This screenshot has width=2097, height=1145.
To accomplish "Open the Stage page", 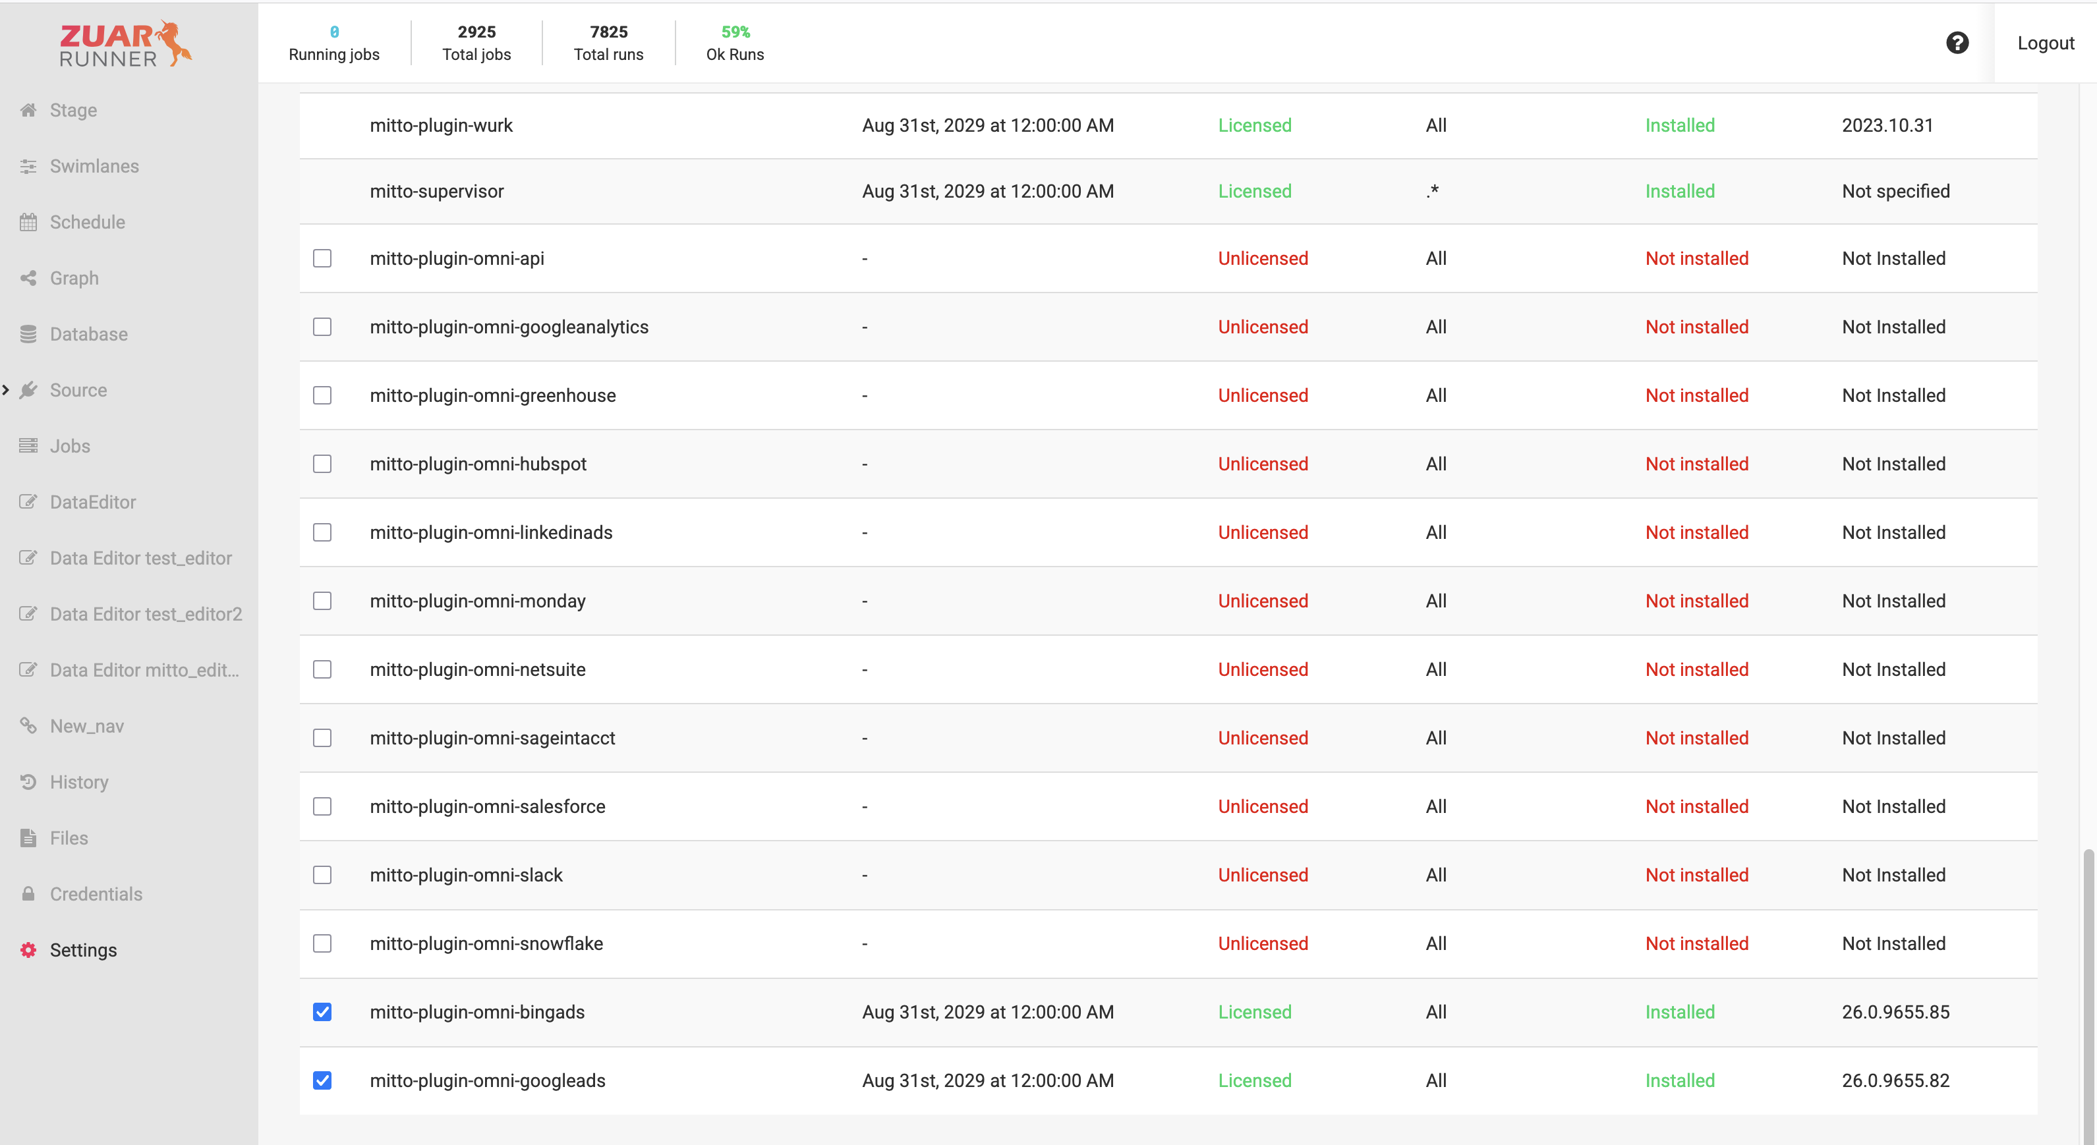I will click(73, 110).
